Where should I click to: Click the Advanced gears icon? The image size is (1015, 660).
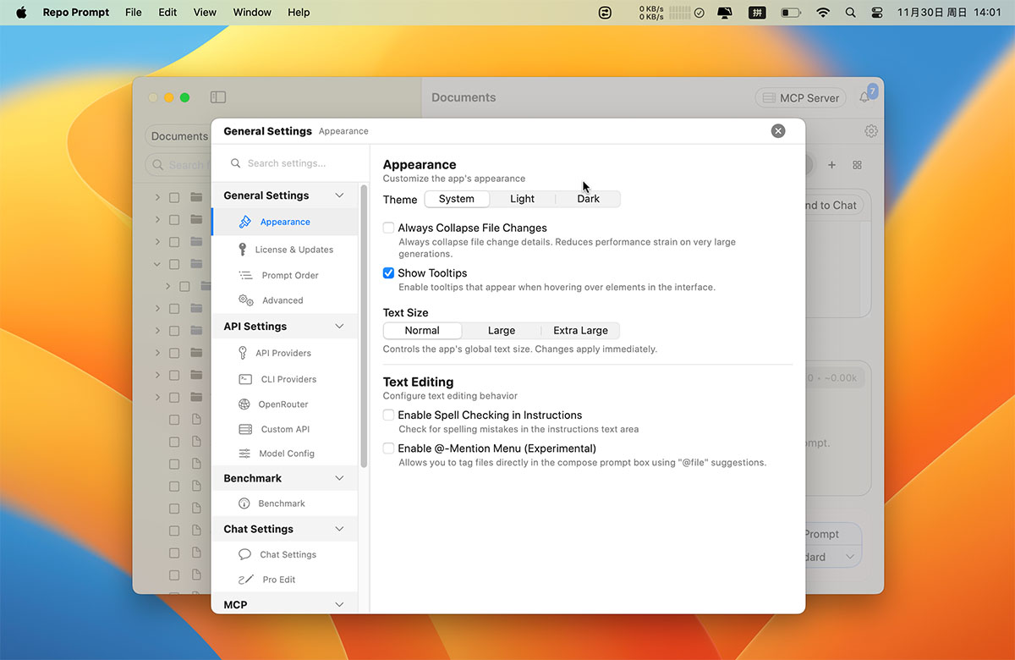click(x=245, y=300)
